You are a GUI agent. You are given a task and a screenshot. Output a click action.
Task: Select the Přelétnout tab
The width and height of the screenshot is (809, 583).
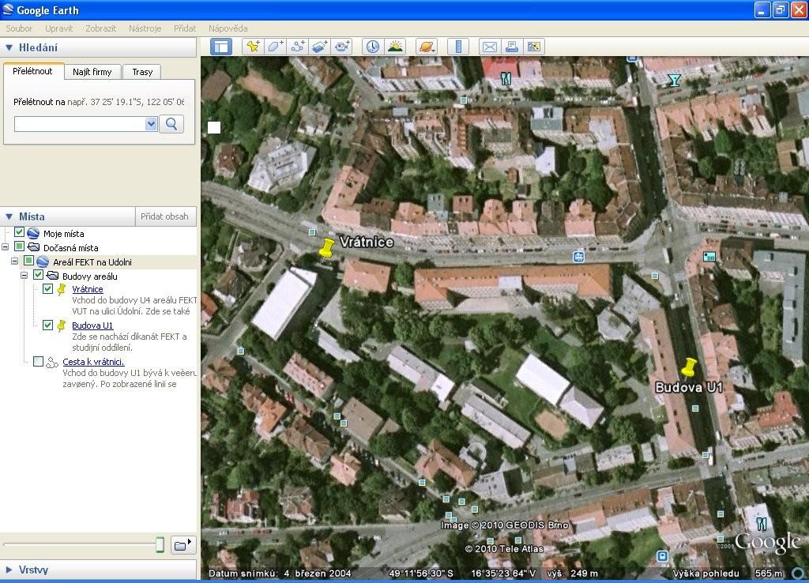(32, 71)
